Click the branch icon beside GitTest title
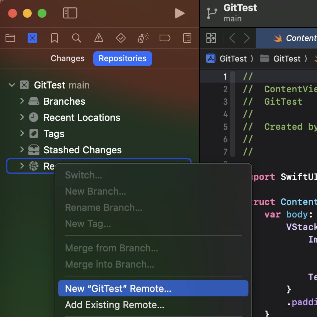The width and height of the screenshot is (317, 317). (x=212, y=13)
